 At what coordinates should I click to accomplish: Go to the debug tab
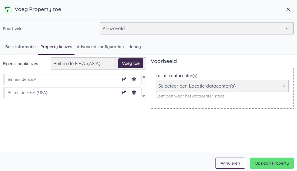click(135, 47)
